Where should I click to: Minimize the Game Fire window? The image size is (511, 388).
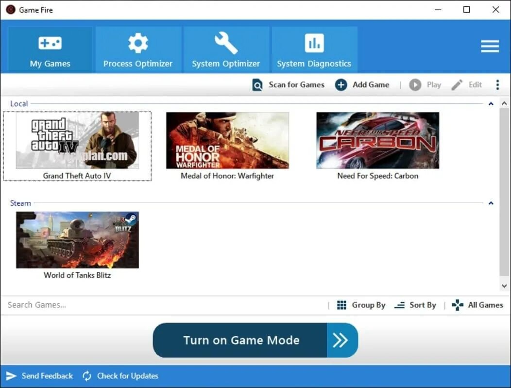tap(438, 9)
